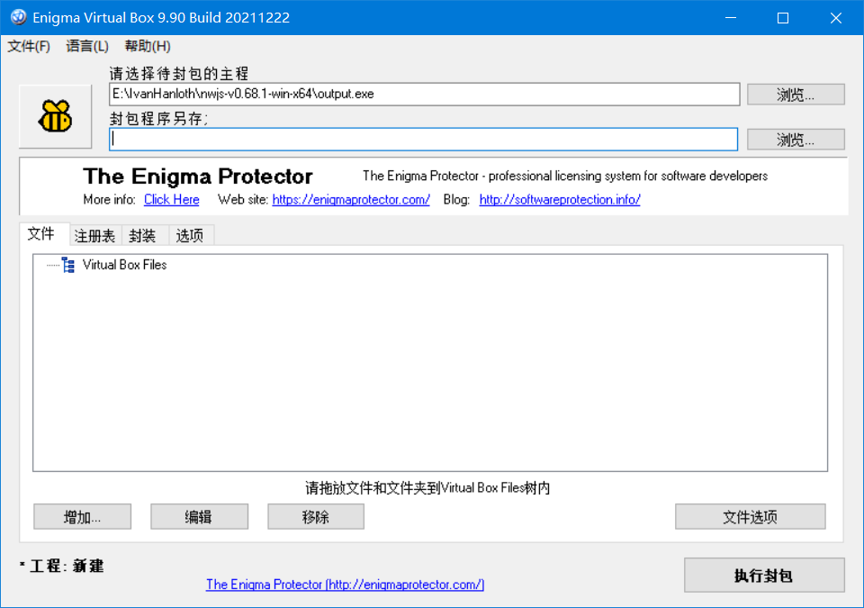The width and height of the screenshot is (864, 608).
Task: Click the Enigma Virtual Box title bar icon
Action: [18, 18]
